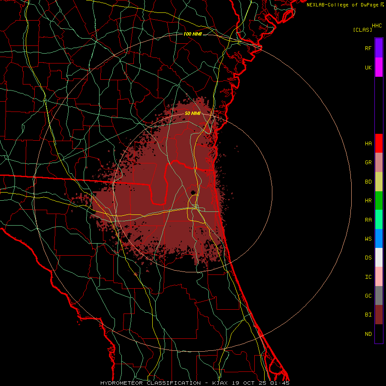Click the 'HYDROMETEOR CLASSIFICATION' title text
386x386 pixels.
pos(151,383)
